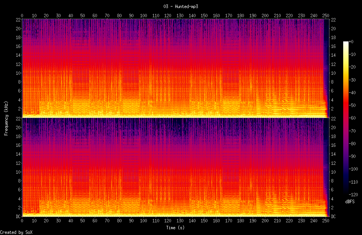The height and width of the screenshot is (235, 362).
Task: Click the -10 label on the dBFS scale
Action: coord(354,54)
